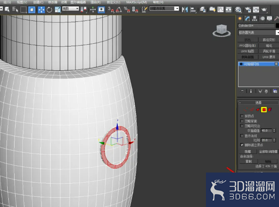Open the Layer Manager
279x207 pixels.
203,9
